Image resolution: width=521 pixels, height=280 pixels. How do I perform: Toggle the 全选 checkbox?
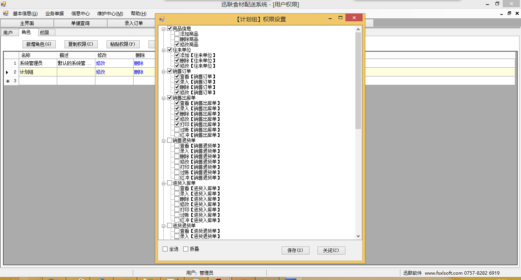[165, 249]
